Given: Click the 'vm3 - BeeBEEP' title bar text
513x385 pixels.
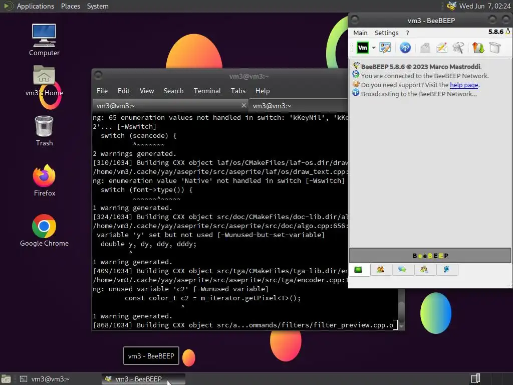Looking at the screenshot, I should (431, 21).
